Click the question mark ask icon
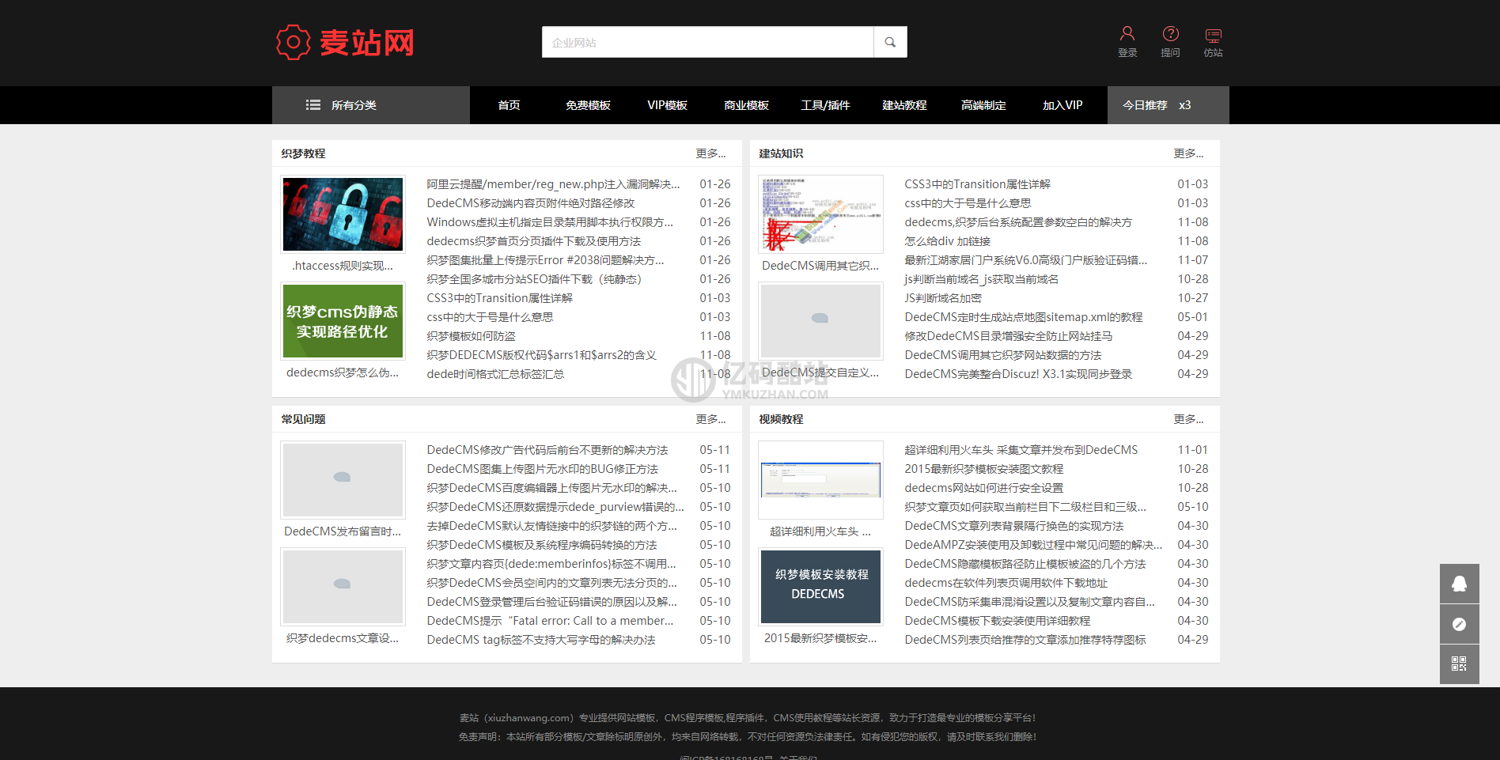The height and width of the screenshot is (760, 1500). 1170,34
